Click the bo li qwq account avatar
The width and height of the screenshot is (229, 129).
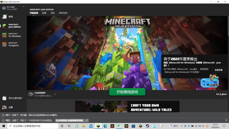4,8
